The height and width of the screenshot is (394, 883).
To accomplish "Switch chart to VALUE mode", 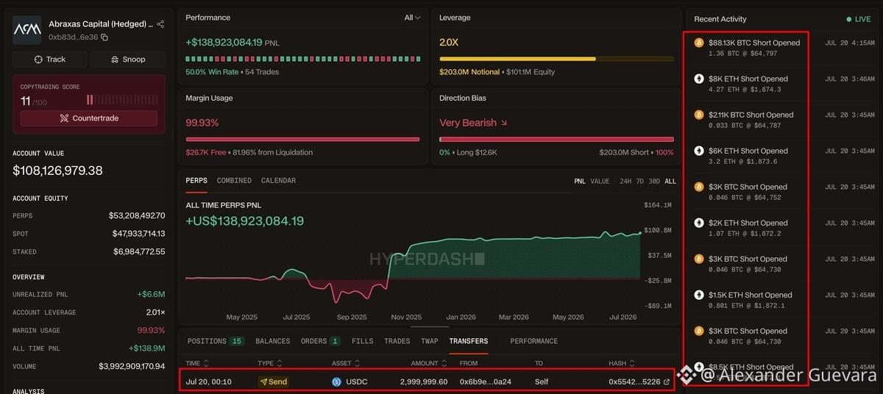I will point(600,181).
